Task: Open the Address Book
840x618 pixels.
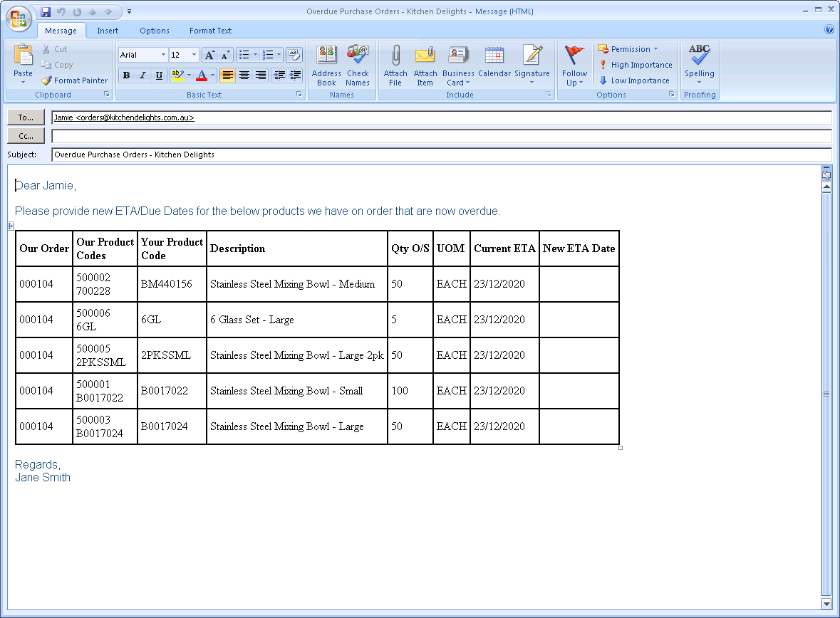Action: [x=326, y=64]
